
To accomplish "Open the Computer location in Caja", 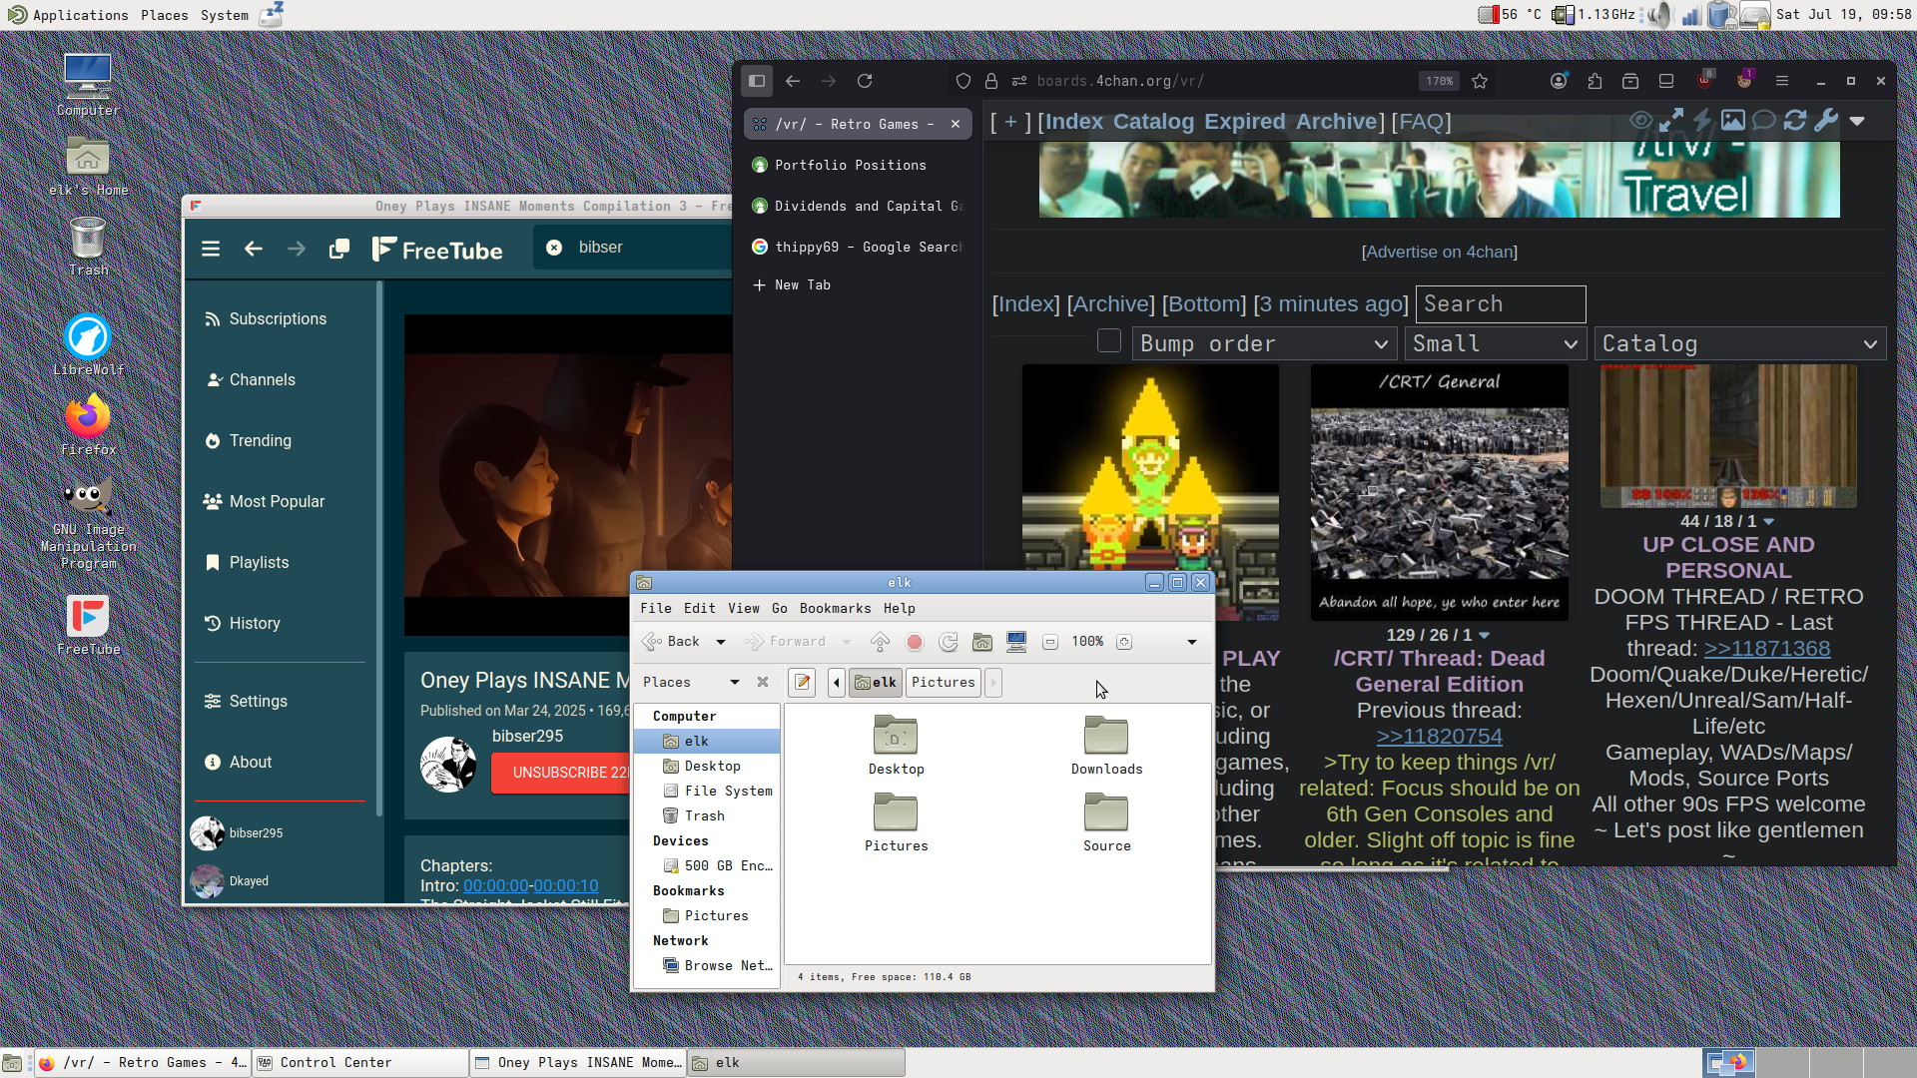I will click(1016, 642).
